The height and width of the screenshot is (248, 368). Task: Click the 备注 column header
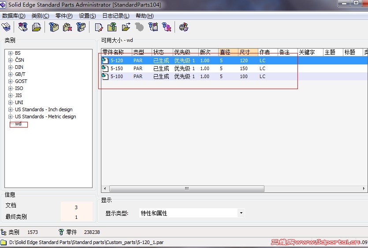(287, 52)
